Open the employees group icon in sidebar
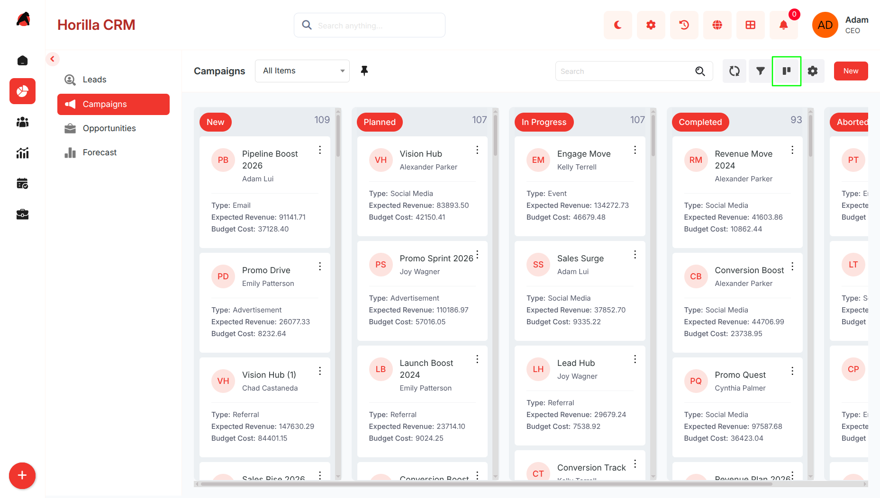Viewport: 880px width, 498px height. (22, 122)
